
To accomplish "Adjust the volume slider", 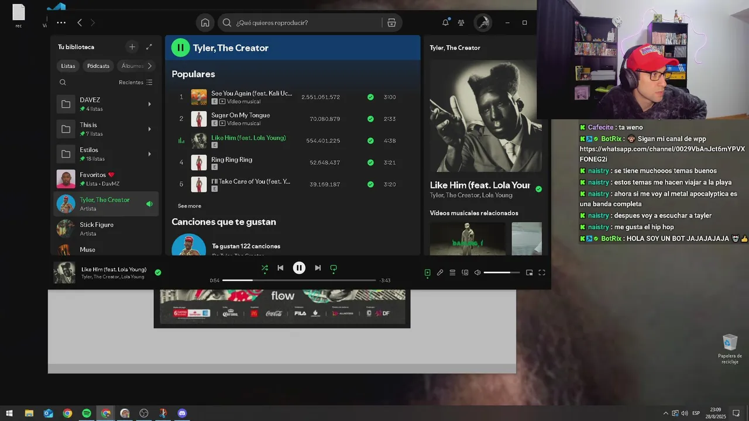I will click(501, 272).
